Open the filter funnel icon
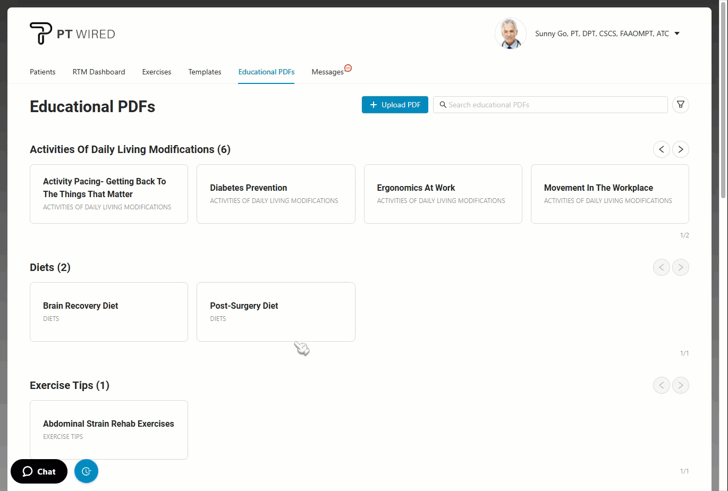 click(x=681, y=105)
